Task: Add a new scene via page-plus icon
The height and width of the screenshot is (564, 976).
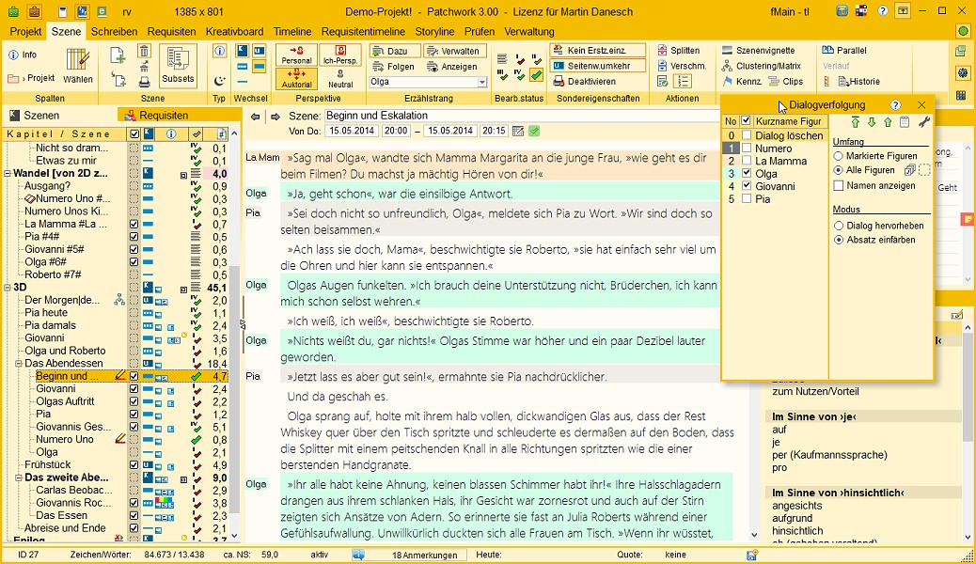Action: (118, 55)
